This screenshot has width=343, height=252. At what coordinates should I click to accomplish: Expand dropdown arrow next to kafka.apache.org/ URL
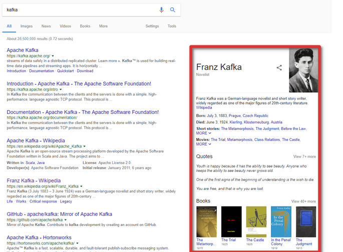pyautogui.click(x=53, y=56)
